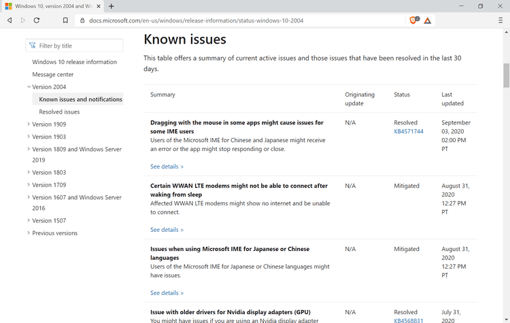Bookmark this page icon
Screen dimensions: 510x323
click(x=65, y=20)
